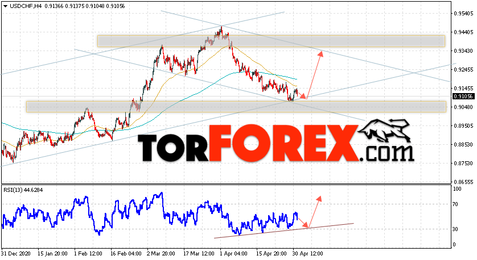The image size is (477, 260).
Task: Open the chart menu triangle beside USDCHF
Action: [x=6, y=6]
